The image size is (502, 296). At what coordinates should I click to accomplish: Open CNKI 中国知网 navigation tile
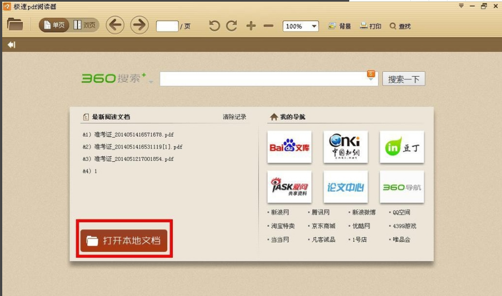(x=345, y=147)
